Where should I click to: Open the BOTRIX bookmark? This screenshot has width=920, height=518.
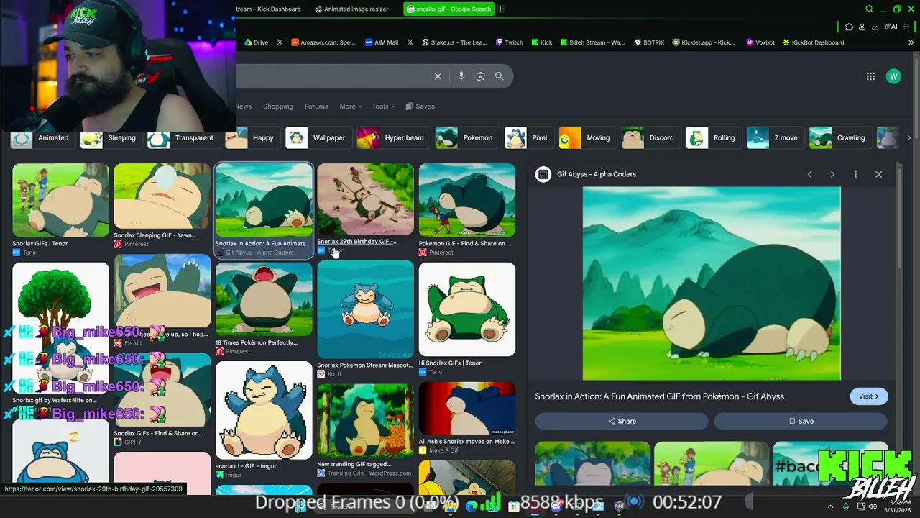click(x=649, y=42)
